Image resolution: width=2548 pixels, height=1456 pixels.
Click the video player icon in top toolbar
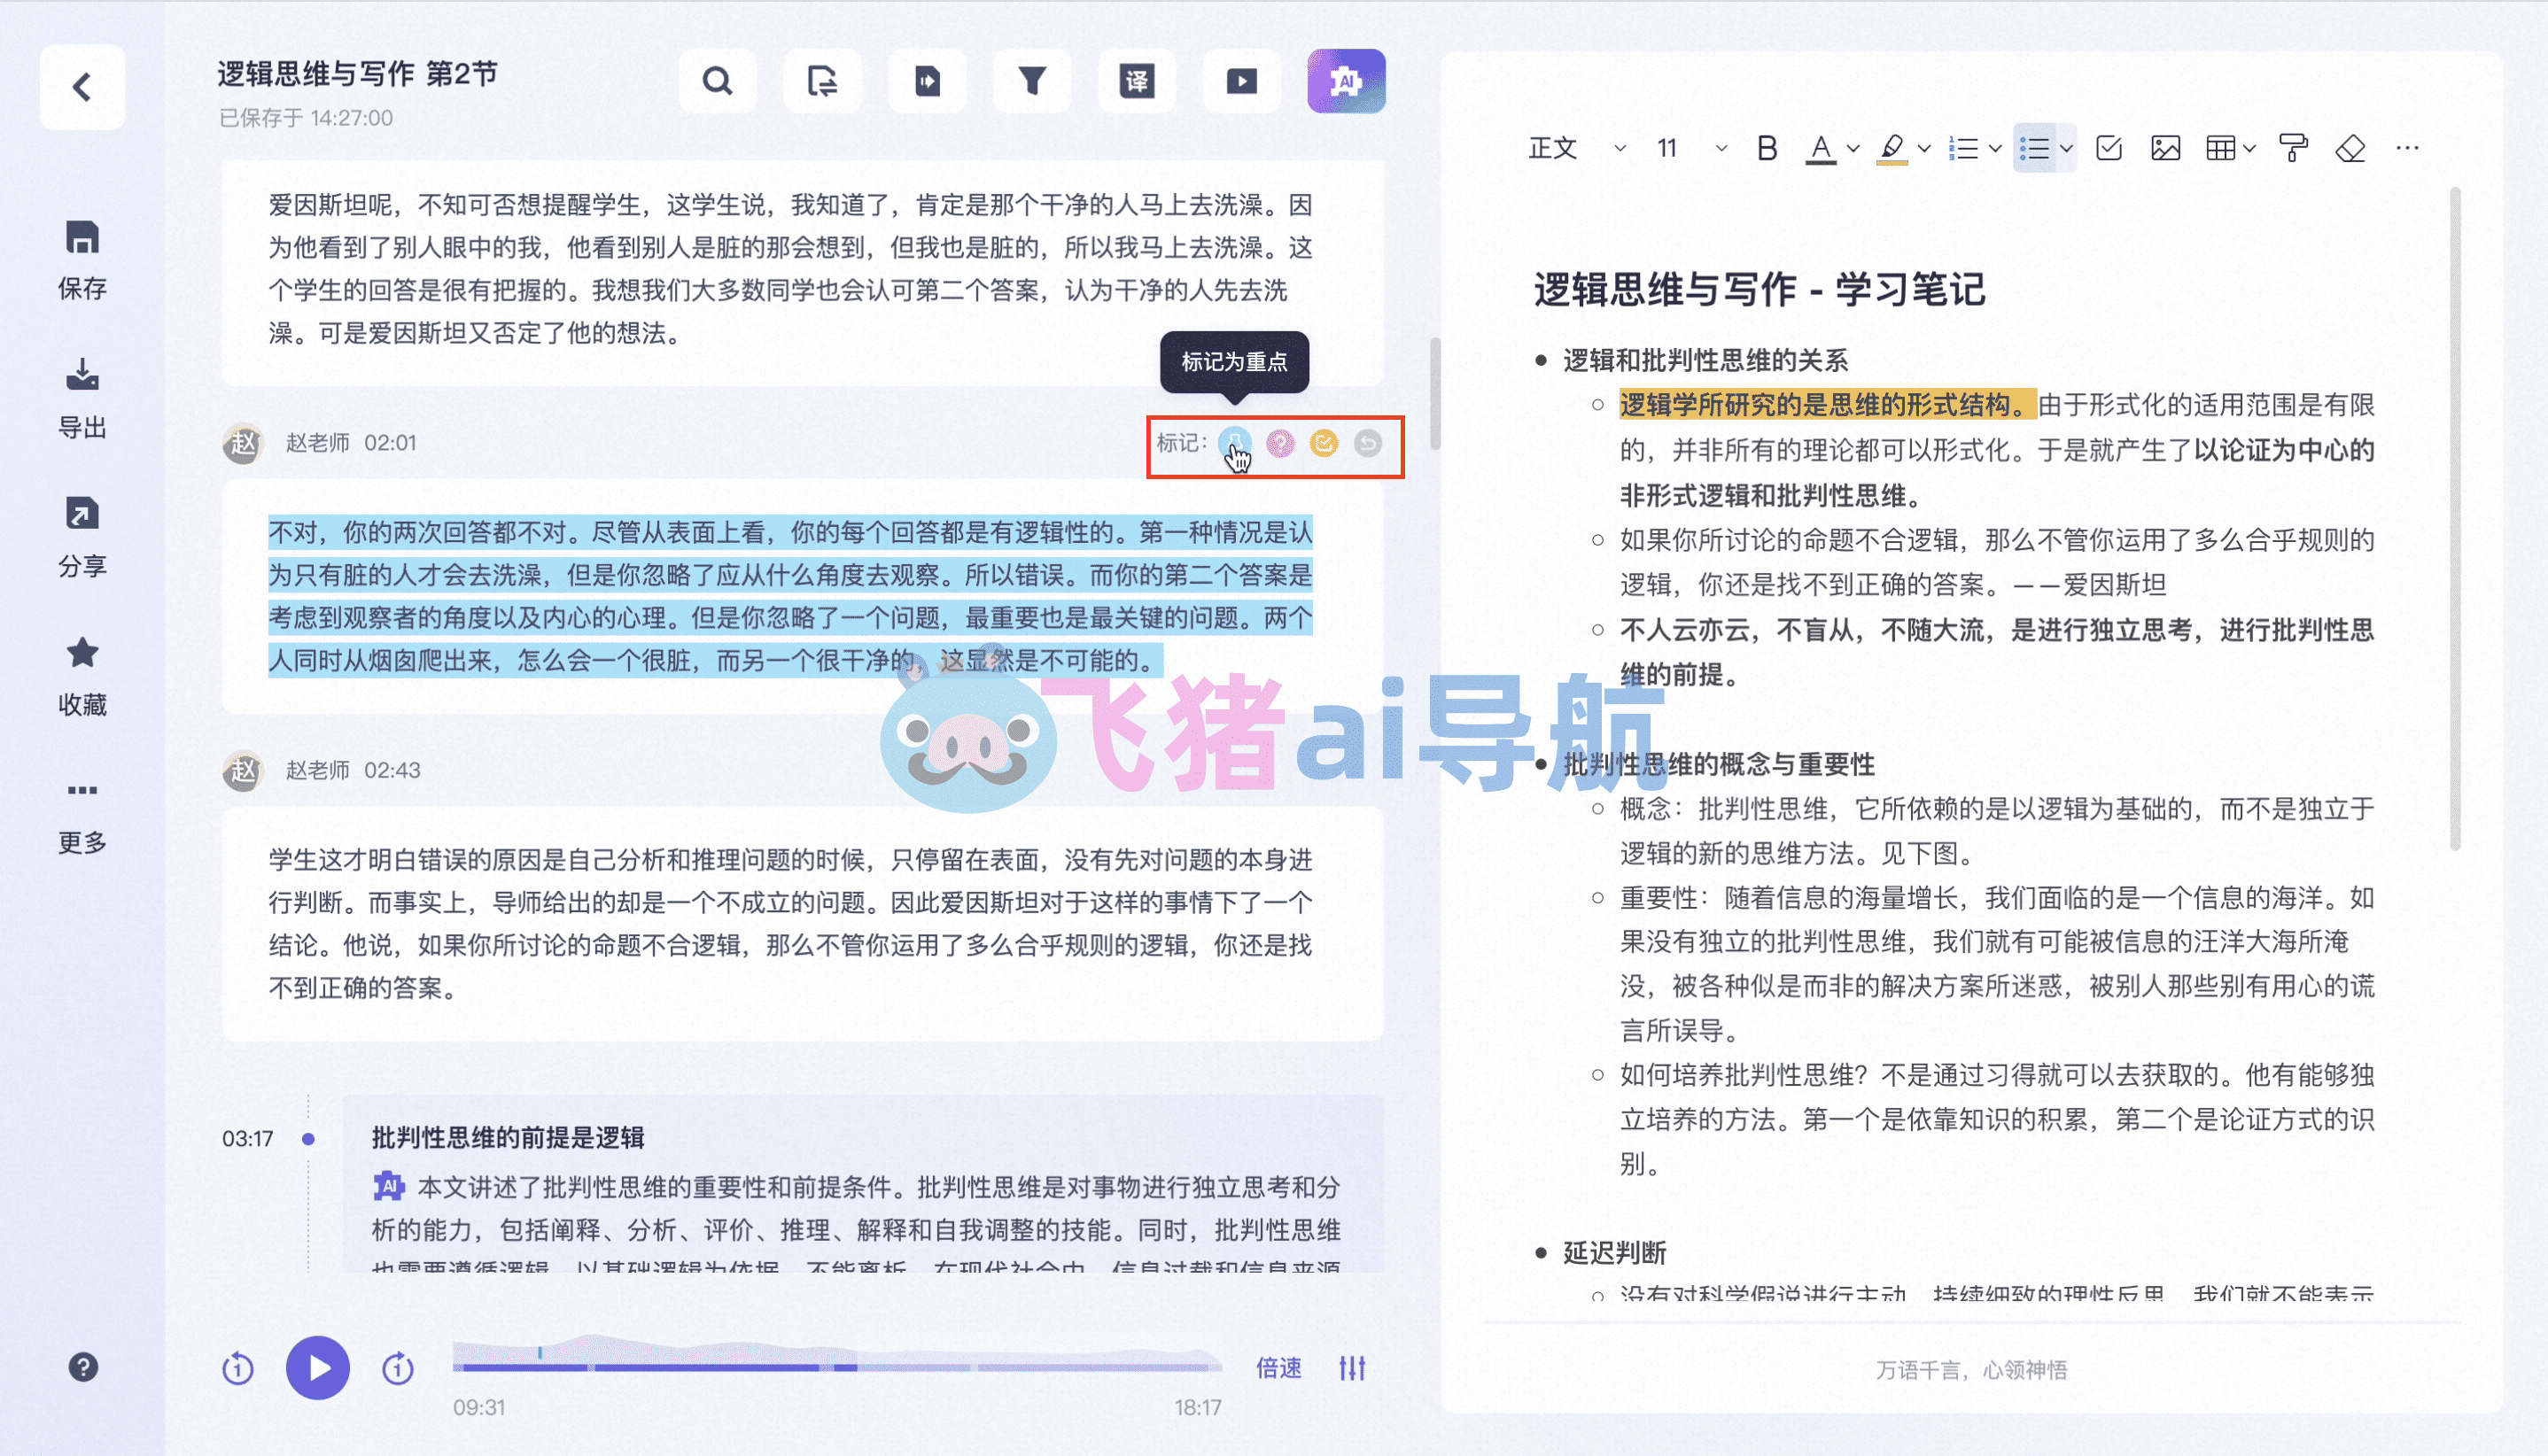pyautogui.click(x=1241, y=81)
